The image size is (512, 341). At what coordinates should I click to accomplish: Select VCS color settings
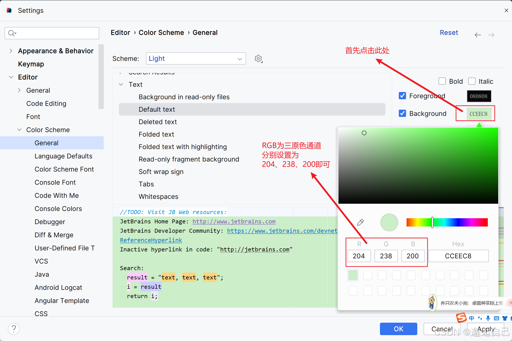(x=41, y=261)
